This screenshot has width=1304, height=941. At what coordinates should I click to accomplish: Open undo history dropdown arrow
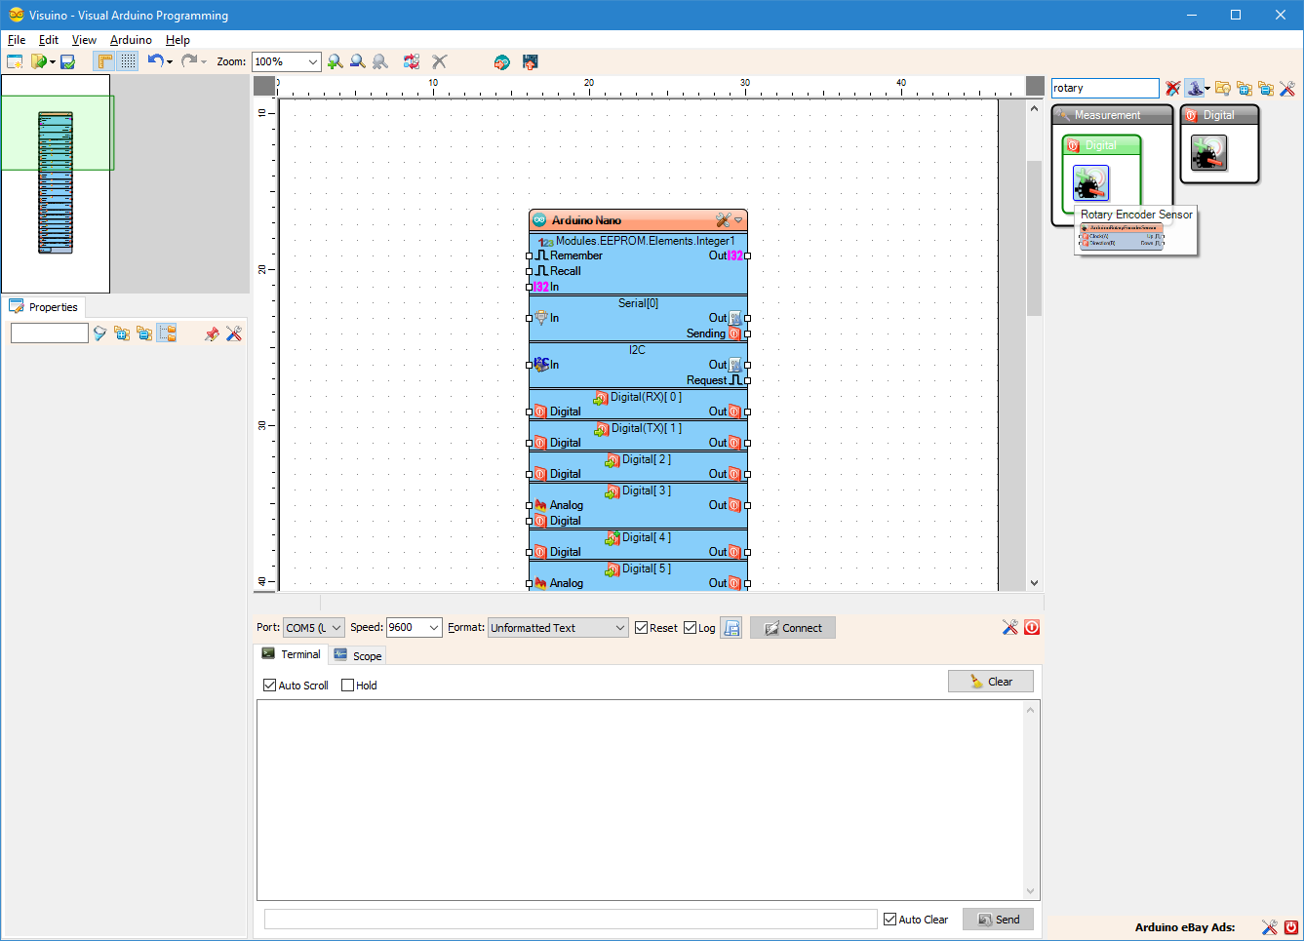click(170, 62)
